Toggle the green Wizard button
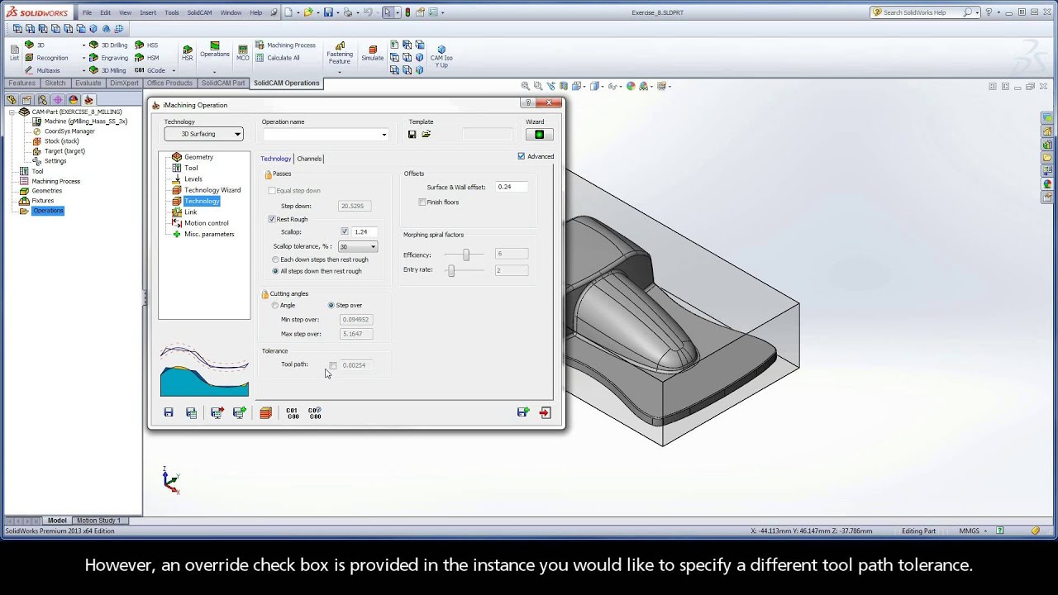This screenshot has height=595, width=1058. pyautogui.click(x=540, y=135)
